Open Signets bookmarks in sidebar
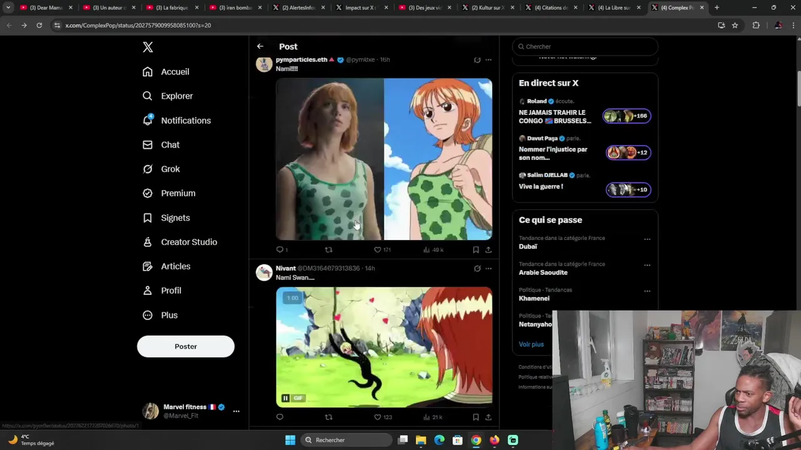This screenshot has width=801, height=450. coord(166,218)
